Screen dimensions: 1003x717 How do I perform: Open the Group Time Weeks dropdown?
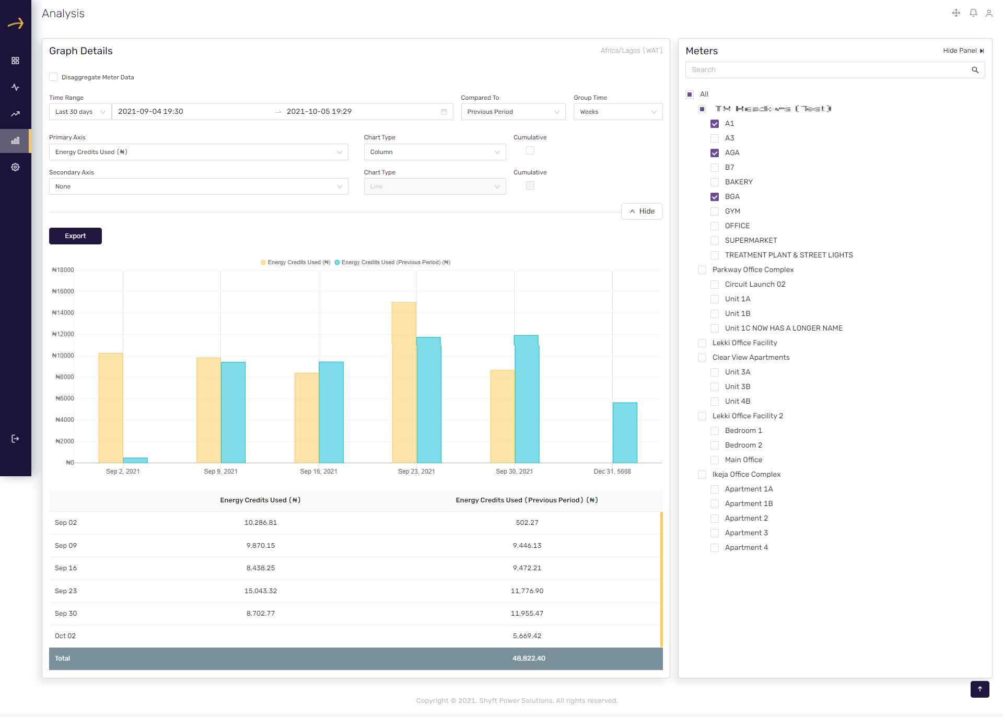click(618, 112)
